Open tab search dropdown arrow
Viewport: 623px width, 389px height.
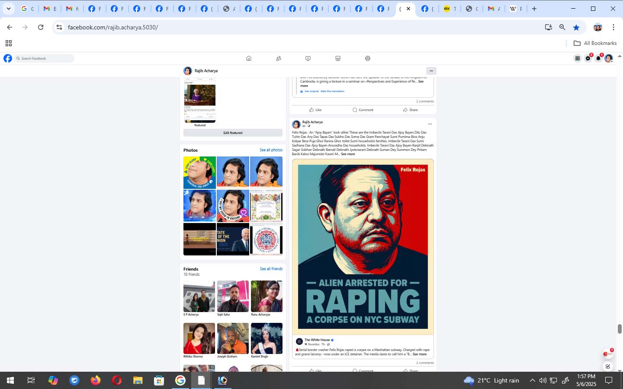pyautogui.click(x=8, y=9)
